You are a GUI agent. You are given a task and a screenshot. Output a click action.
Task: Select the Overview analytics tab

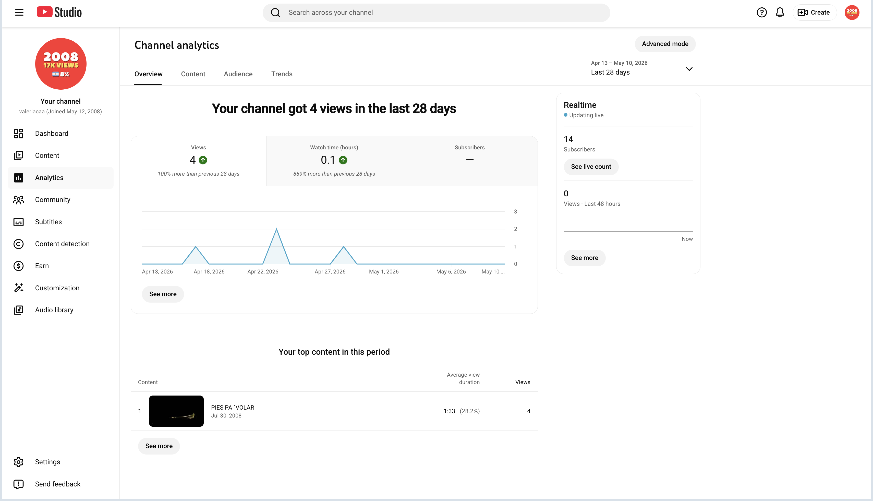click(x=148, y=74)
